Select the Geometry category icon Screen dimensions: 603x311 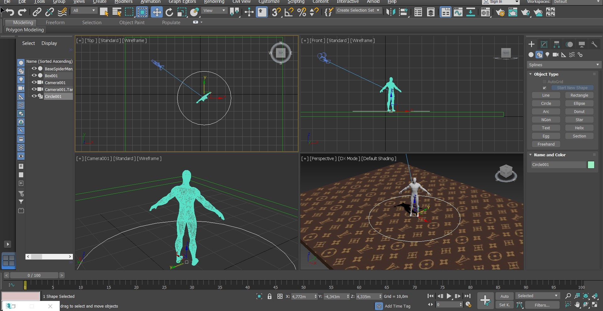[x=531, y=55]
